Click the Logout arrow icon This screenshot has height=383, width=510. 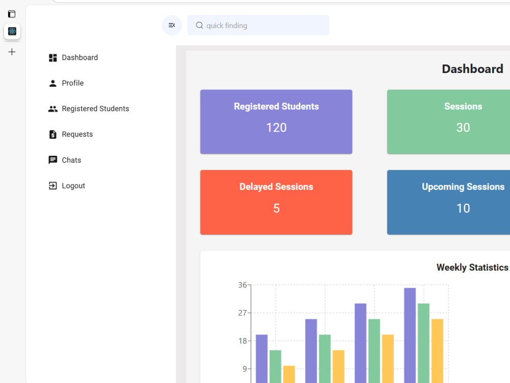(x=53, y=186)
